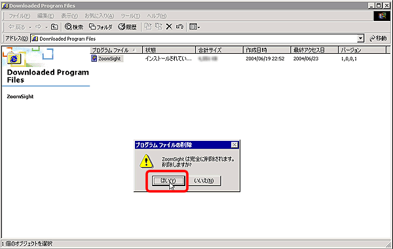
Task: Sort by 作成日時 column header
Action: pyautogui.click(x=267, y=50)
